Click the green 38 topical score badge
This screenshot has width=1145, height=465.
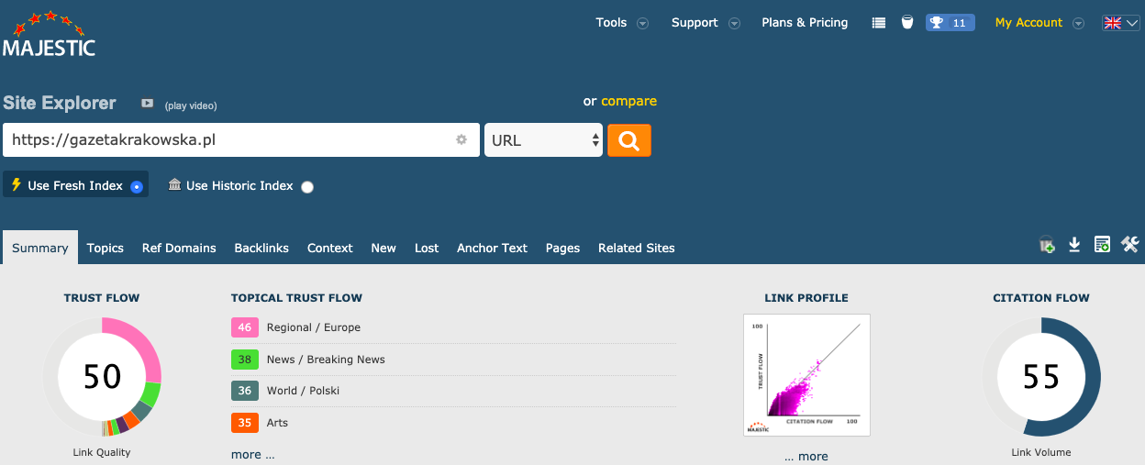[x=245, y=360]
